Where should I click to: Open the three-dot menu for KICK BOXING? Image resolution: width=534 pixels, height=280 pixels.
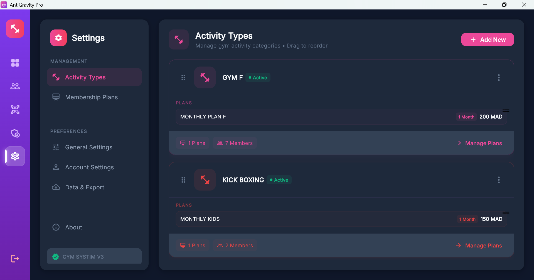(499, 180)
